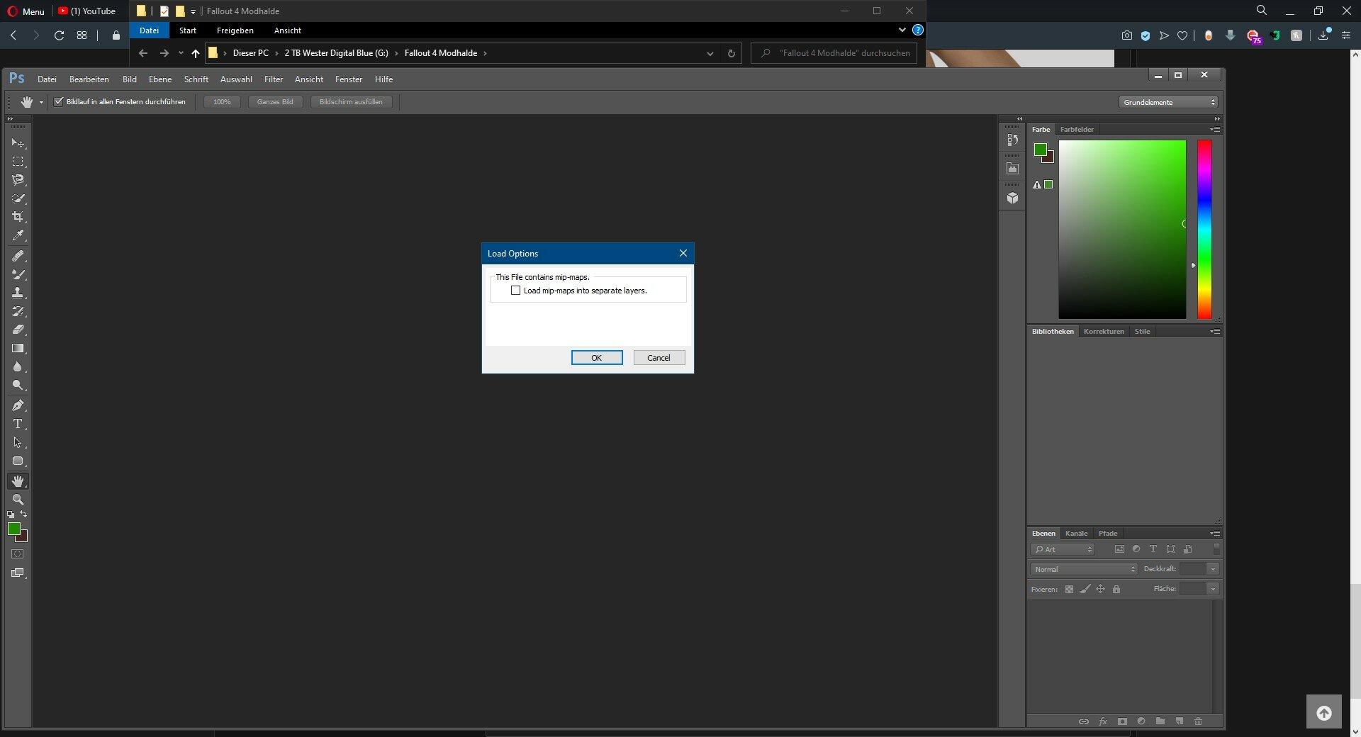This screenshot has height=737, width=1361.
Task: Toggle Quick Mask mode in toolbox
Action: click(18, 554)
